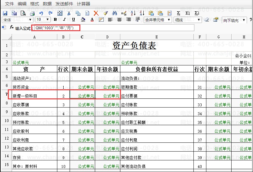
Task: Open the font color A picker
Action: pyautogui.click(x=92, y=19)
